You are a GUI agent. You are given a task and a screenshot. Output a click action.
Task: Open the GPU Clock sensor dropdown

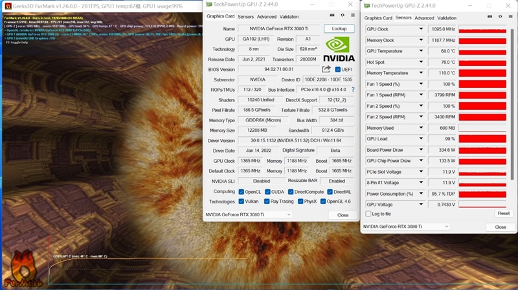tap(421, 29)
